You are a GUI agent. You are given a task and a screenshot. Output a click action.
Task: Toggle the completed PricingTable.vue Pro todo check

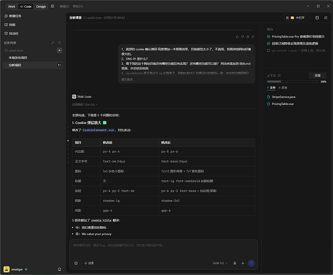tap(269, 36)
